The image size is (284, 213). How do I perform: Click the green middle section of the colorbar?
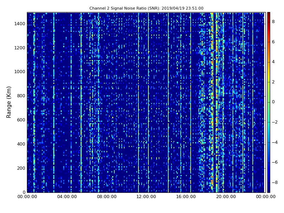coord(269,102)
